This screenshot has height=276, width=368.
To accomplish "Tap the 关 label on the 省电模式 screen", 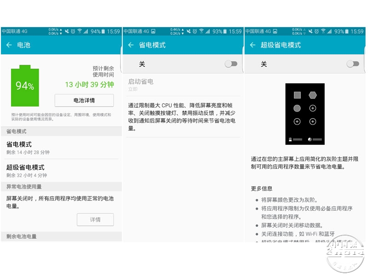I will [142, 64].
